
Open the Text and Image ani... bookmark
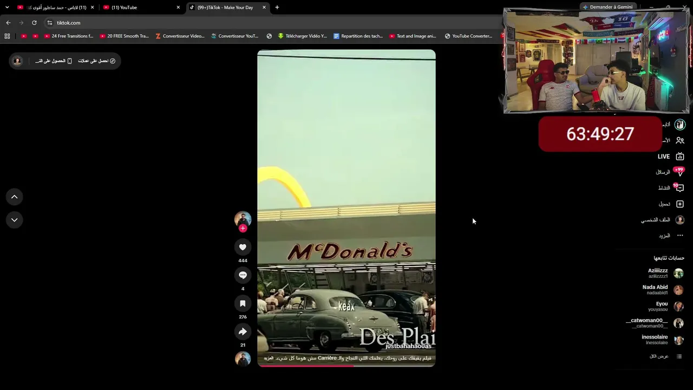tap(413, 36)
